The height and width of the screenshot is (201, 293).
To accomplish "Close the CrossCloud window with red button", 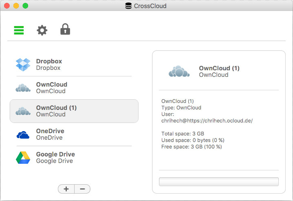I will pyautogui.click(x=7, y=6).
